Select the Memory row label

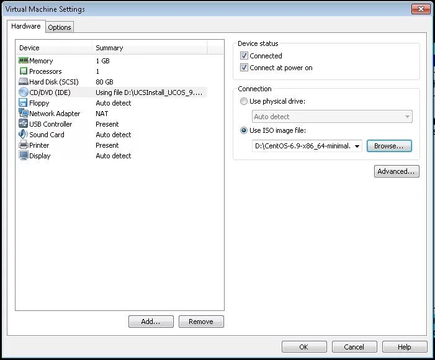pyautogui.click(x=41, y=61)
